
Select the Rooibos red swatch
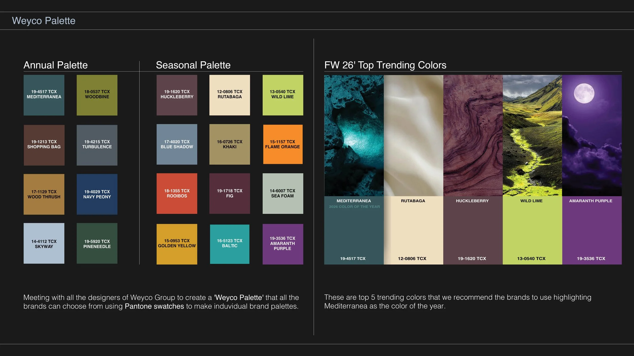point(177,193)
